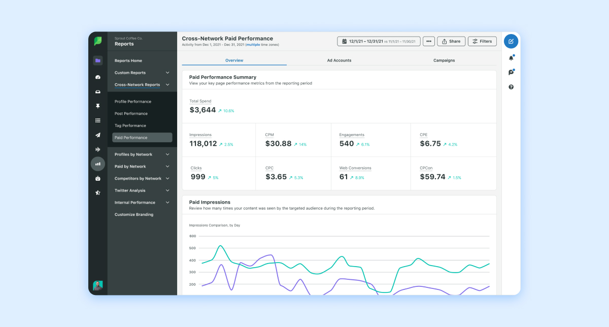Open Reports Home in sidebar

tap(128, 61)
